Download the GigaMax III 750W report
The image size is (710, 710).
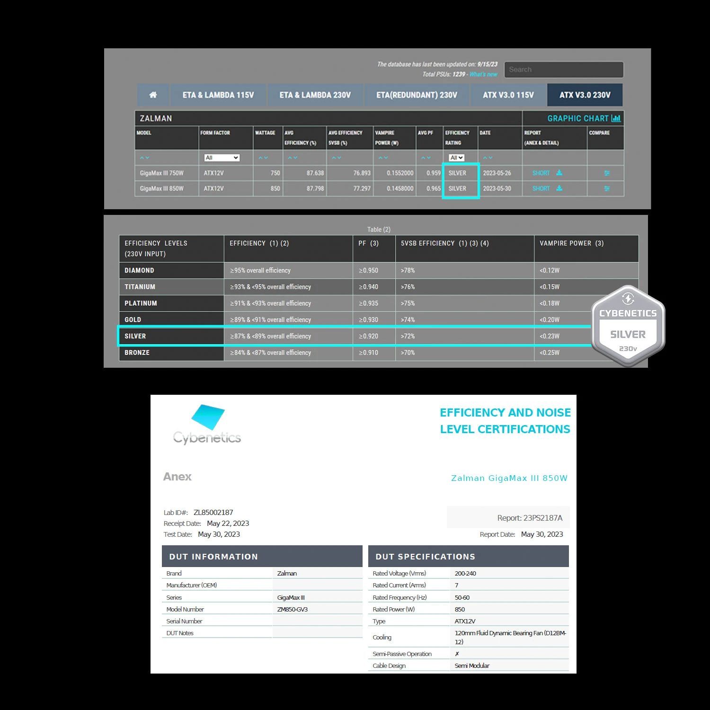559,173
